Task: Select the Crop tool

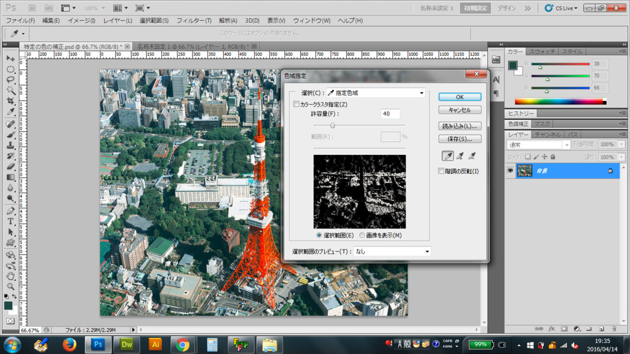Action: (x=10, y=101)
